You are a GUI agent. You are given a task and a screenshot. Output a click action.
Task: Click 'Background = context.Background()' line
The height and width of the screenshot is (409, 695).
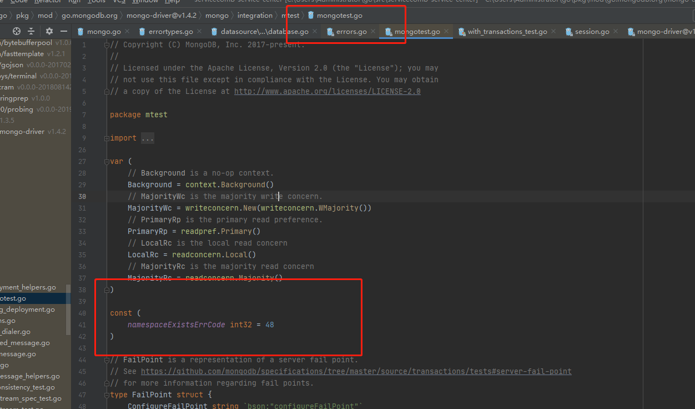click(x=201, y=184)
